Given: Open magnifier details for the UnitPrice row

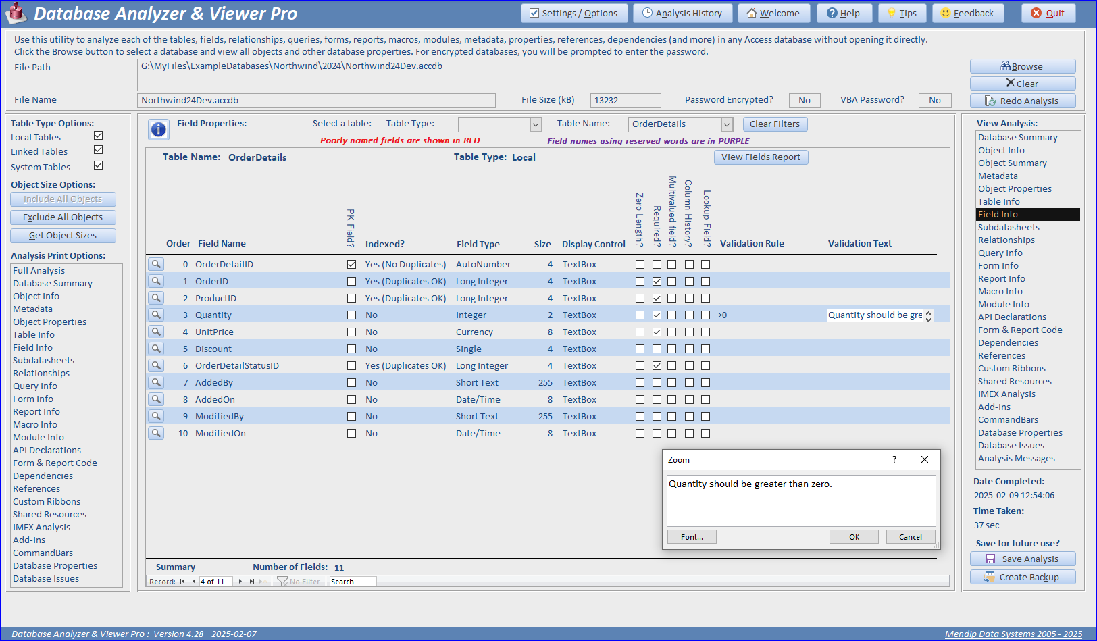Looking at the screenshot, I should [x=156, y=332].
